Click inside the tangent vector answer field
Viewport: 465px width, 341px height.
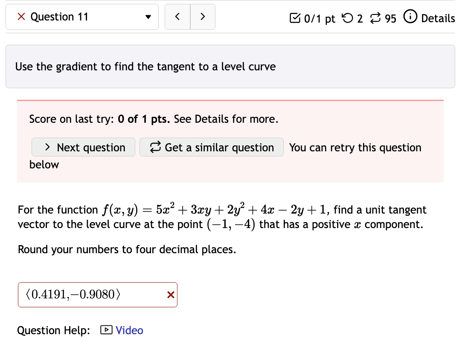85,295
